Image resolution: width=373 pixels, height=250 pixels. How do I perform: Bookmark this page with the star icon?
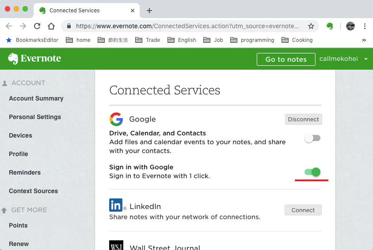(311, 26)
